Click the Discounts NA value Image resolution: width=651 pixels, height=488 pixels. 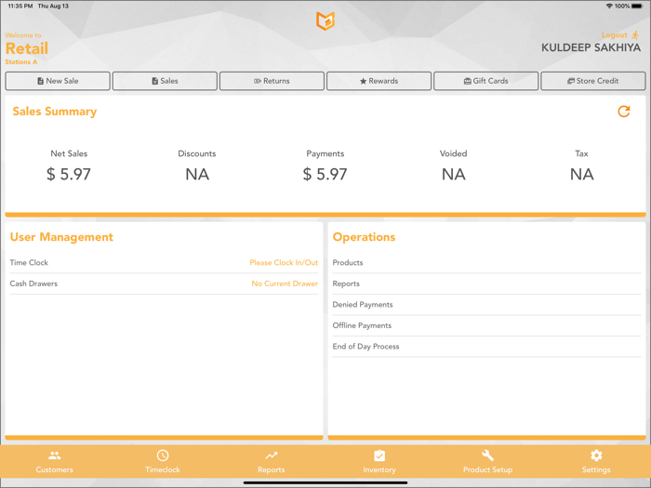click(x=197, y=175)
